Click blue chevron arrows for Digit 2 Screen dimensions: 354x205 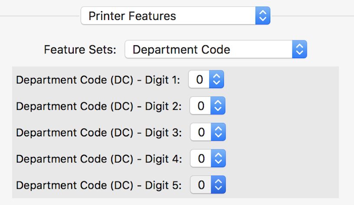point(218,106)
